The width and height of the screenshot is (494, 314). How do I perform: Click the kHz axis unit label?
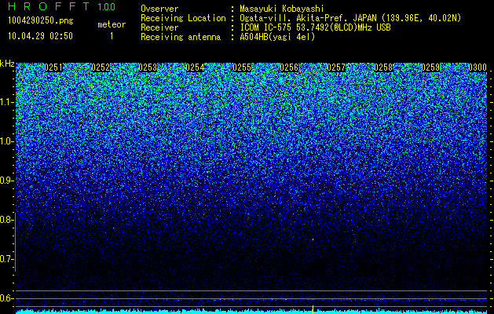[x=7, y=64]
